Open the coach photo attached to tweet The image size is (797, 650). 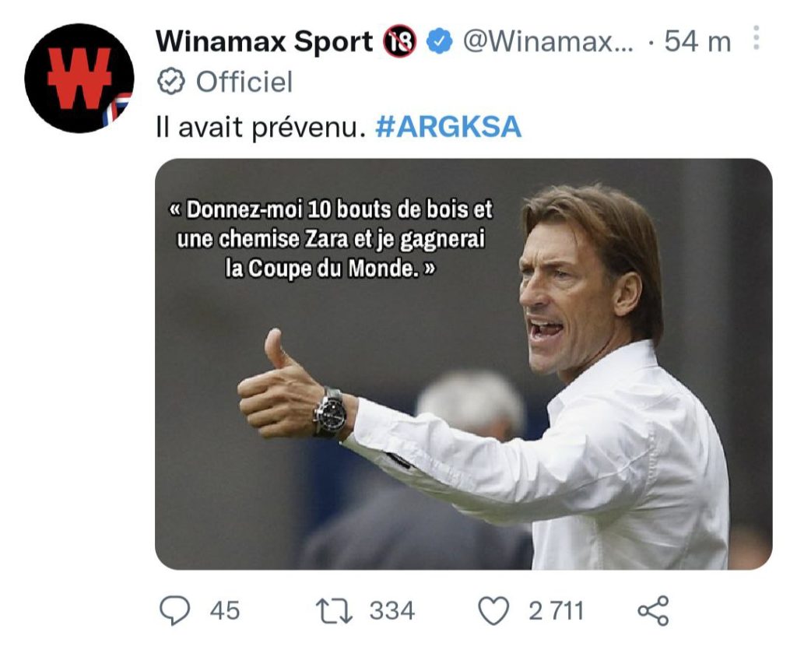pos(464,364)
